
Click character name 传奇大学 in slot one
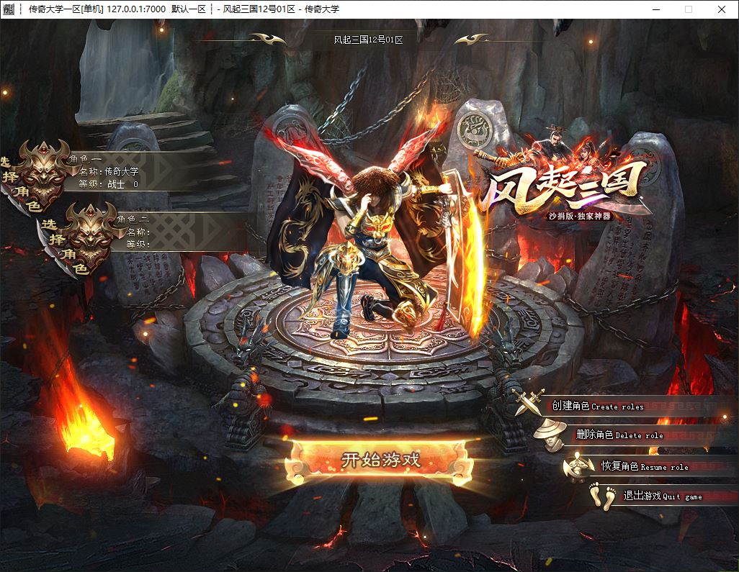[x=122, y=171]
